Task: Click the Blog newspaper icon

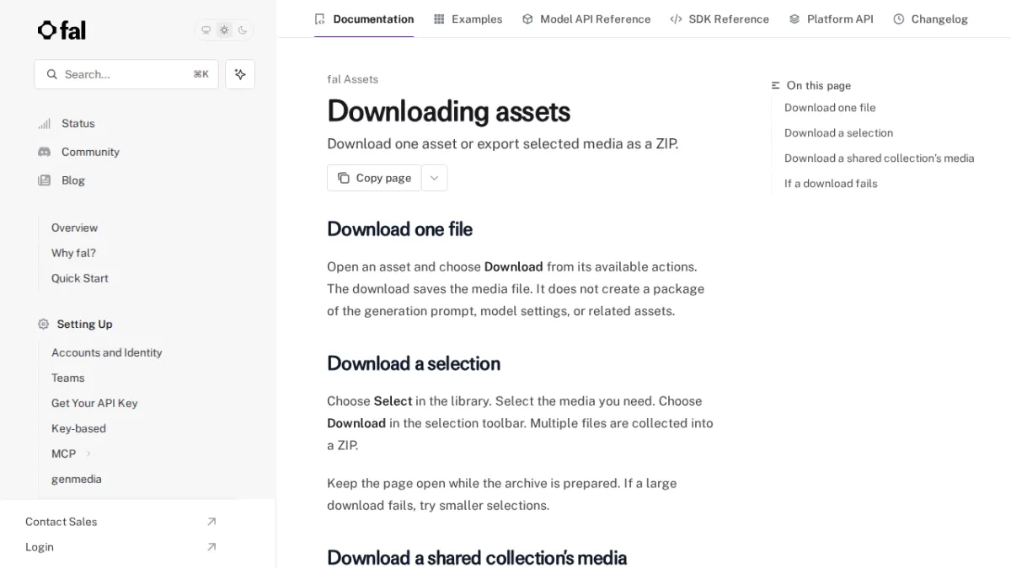Action: tap(44, 180)
